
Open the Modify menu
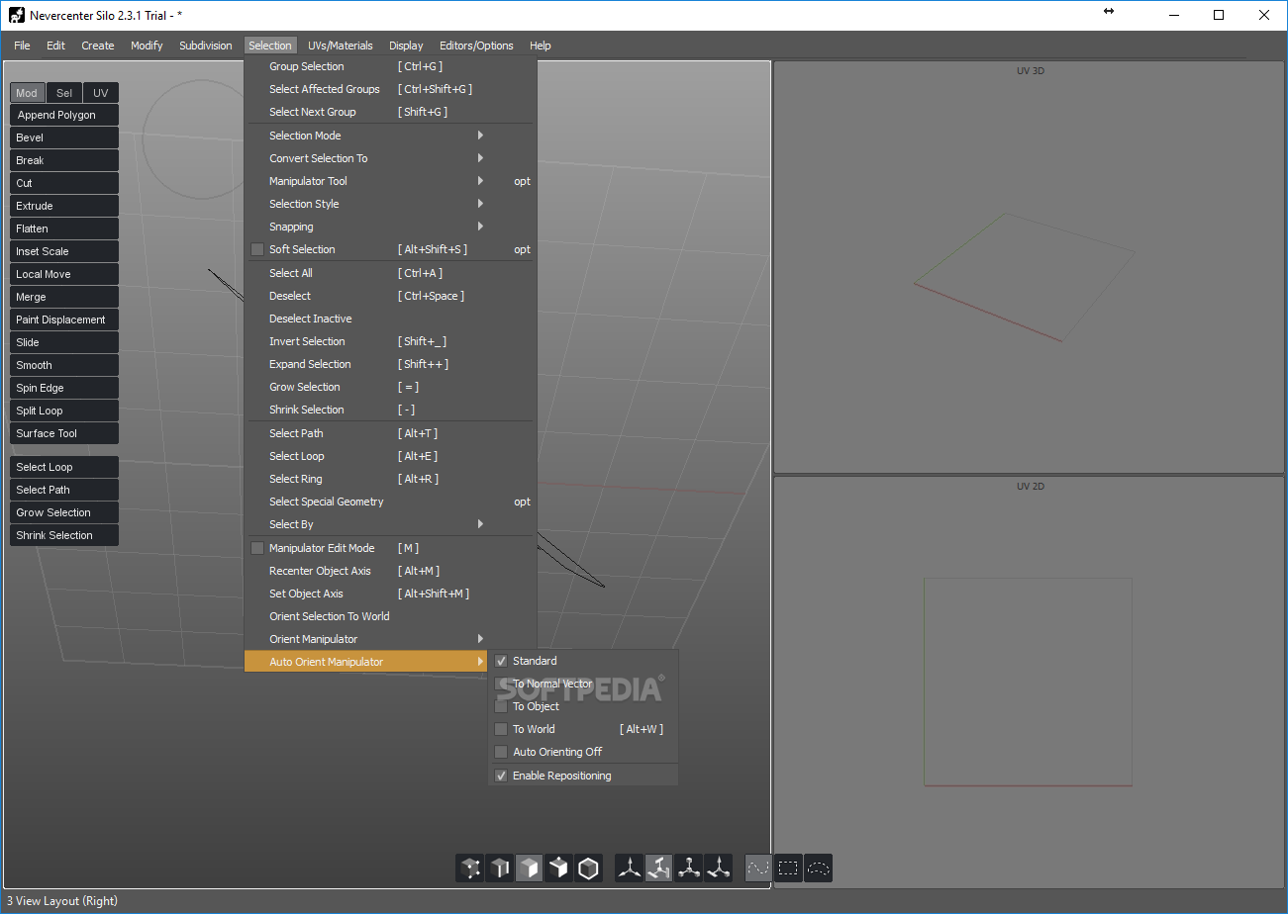coord(147,46)
